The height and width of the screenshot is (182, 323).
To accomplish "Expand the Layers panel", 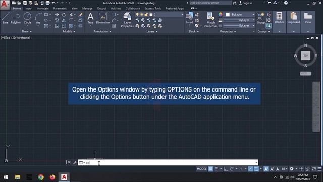I will [x=152, y=31].
